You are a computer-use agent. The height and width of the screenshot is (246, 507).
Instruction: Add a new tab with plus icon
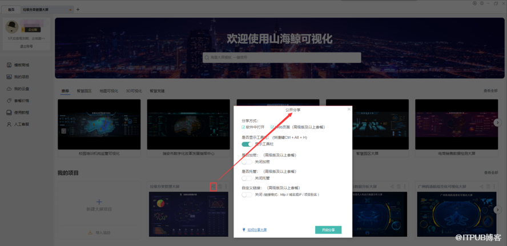tap(78, 10)
